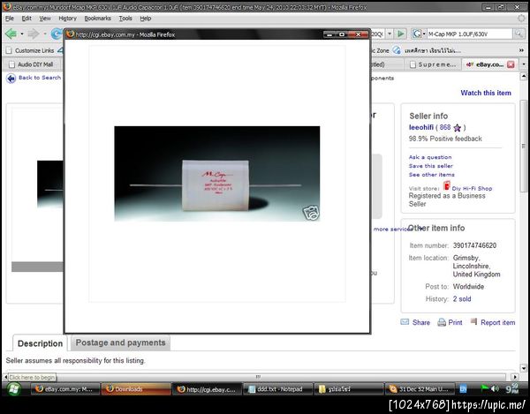Open the History menu
Image resolution: width=530 pixels, height=414 pixels.
(x=68, y=19)
